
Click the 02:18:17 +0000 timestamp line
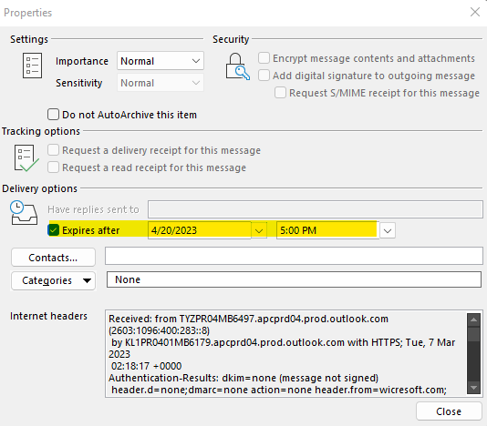tap(146, 366)
